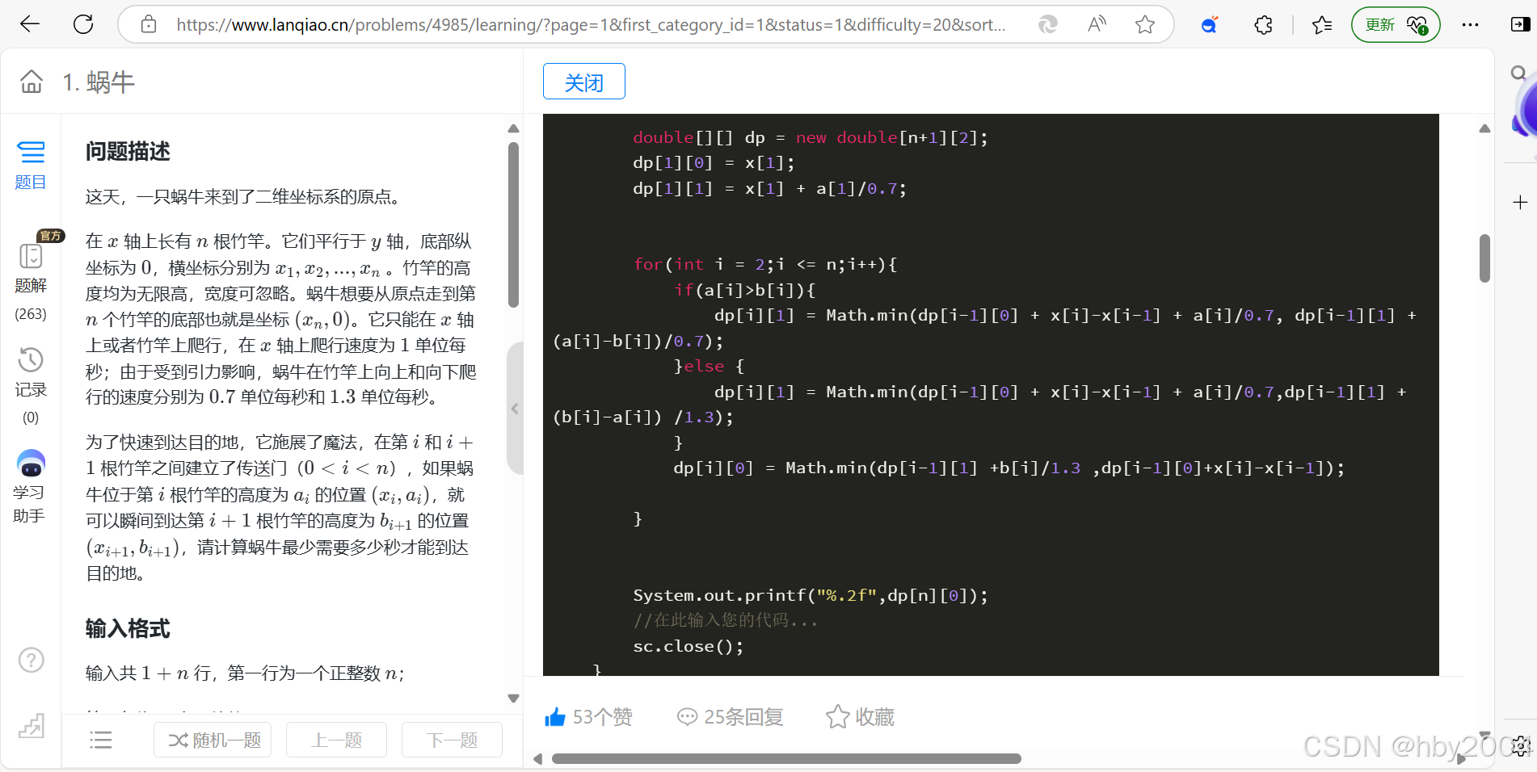Screen dimensions: 1537x772
Task: Go to the next problem via 下一题
Action: pos(451,739)
